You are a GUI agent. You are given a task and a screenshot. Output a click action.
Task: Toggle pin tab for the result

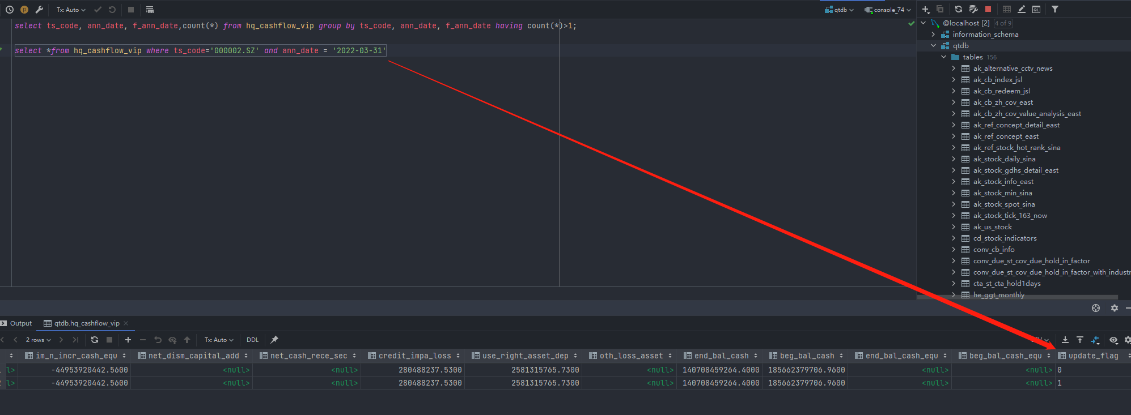tap(274, 340)
